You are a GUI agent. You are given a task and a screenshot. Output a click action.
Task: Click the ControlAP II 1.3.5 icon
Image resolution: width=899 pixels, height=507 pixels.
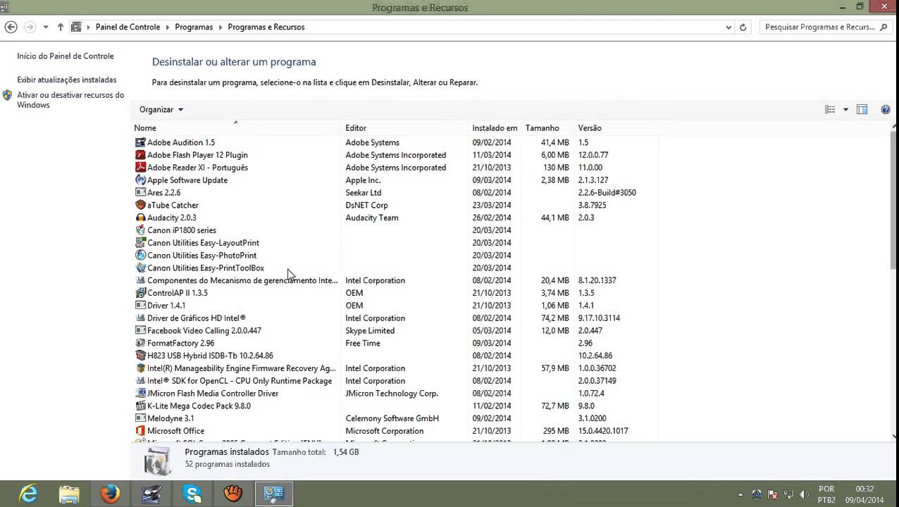(x=140, y=293)
